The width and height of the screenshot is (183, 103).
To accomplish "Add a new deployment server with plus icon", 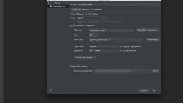I will [48, 3].
